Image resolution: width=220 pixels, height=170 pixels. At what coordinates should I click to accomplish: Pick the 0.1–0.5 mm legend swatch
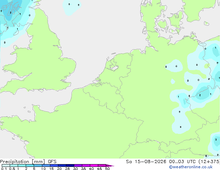6,165
